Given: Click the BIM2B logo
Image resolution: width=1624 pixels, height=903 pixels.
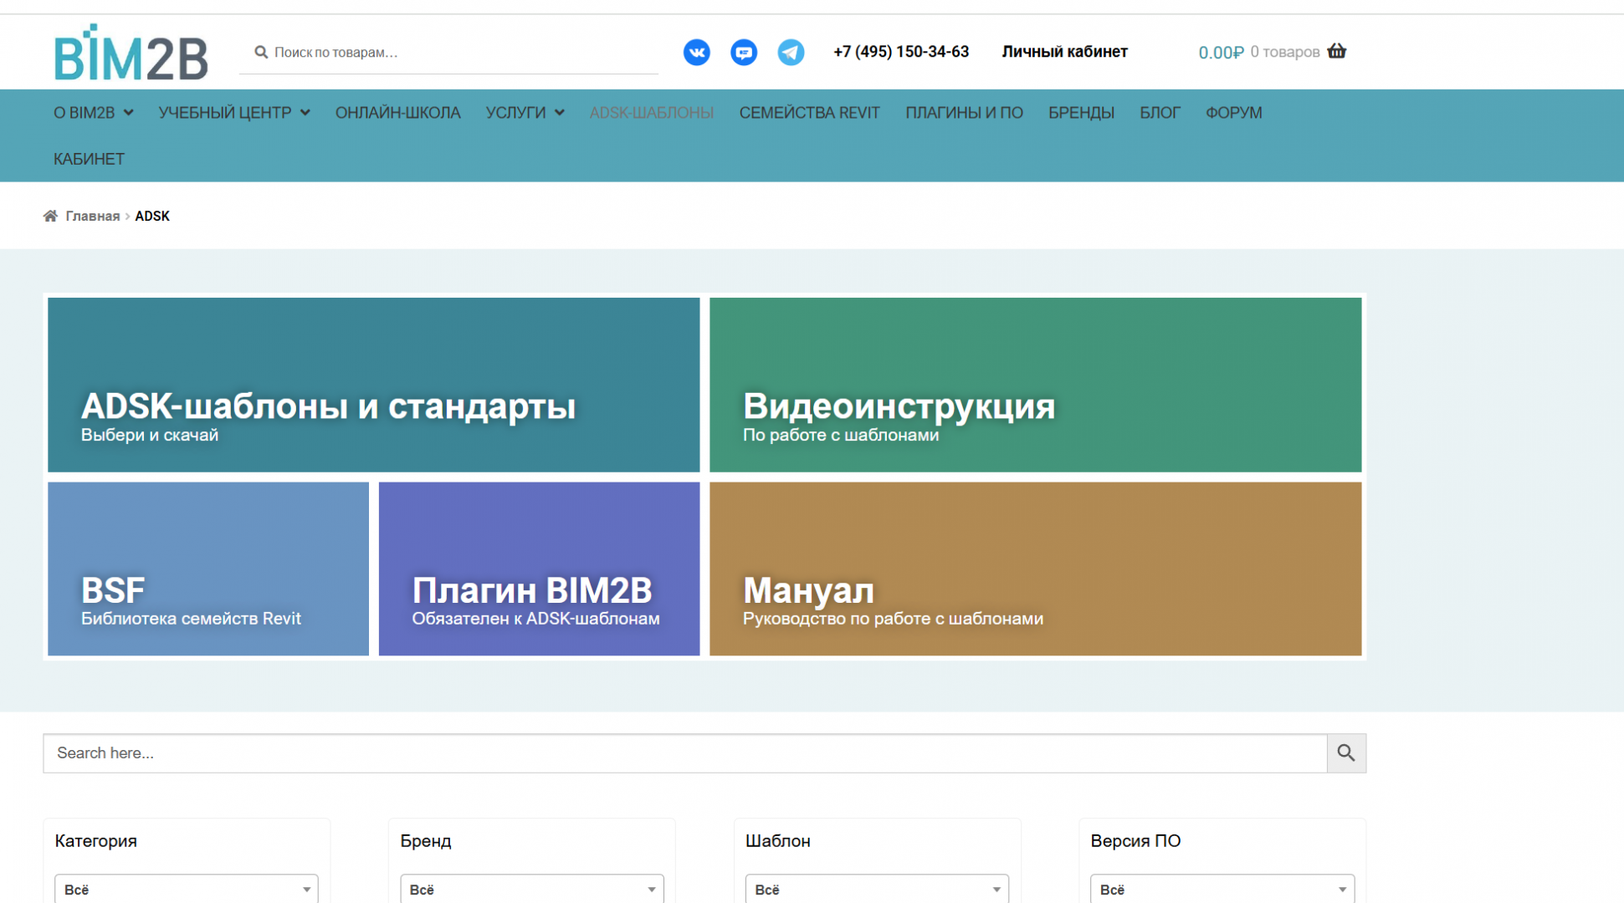Looking at the screenshot, I should (131, 53).
